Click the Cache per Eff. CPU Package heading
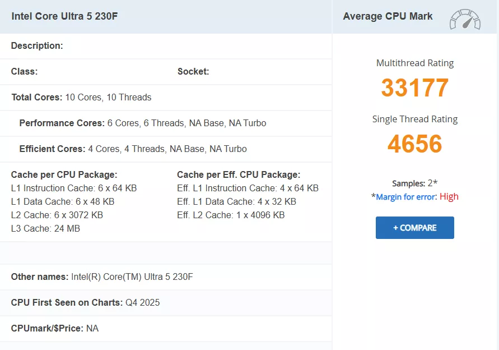 [241, 174]
